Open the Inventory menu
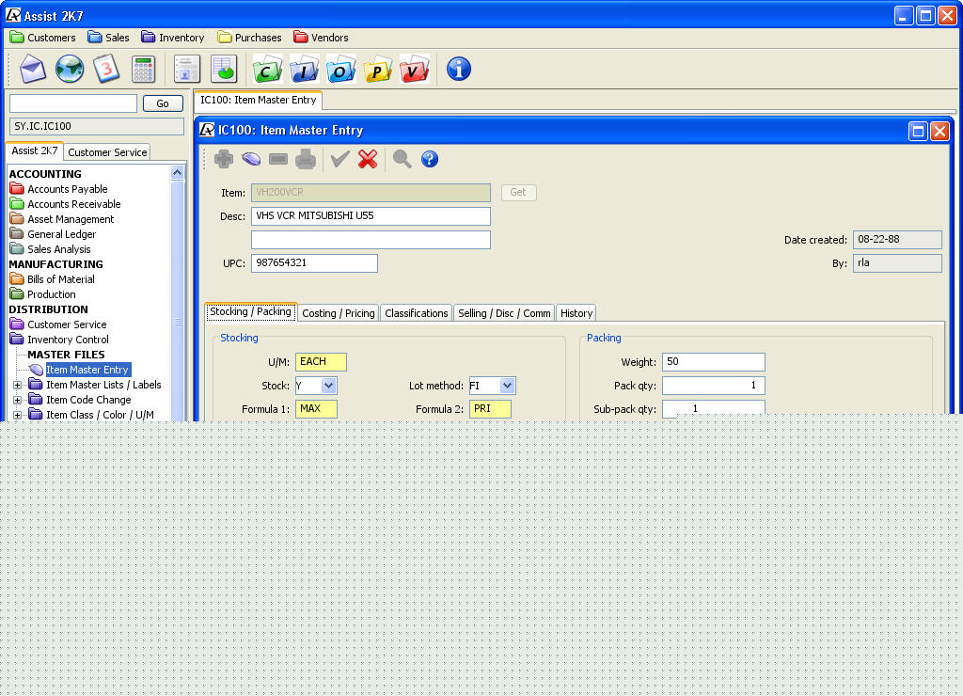The width and height of the screenshot is (963, 696). 173,38
